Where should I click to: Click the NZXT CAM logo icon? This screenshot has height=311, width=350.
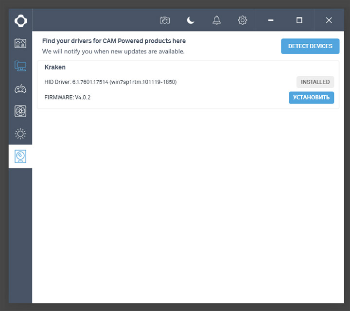[x=21, y=21]
